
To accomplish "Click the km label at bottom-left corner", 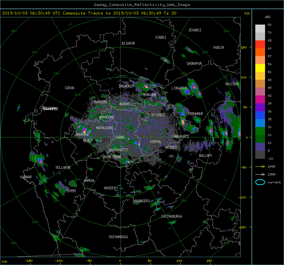I will [x=4, y=262].
